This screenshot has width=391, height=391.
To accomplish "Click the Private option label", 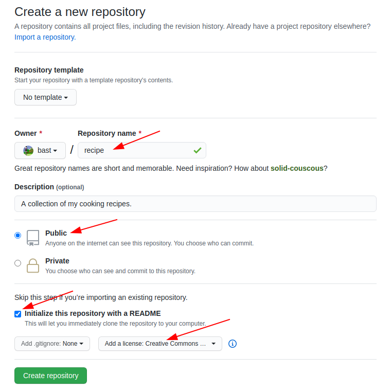I will click(x=57, y=261).
